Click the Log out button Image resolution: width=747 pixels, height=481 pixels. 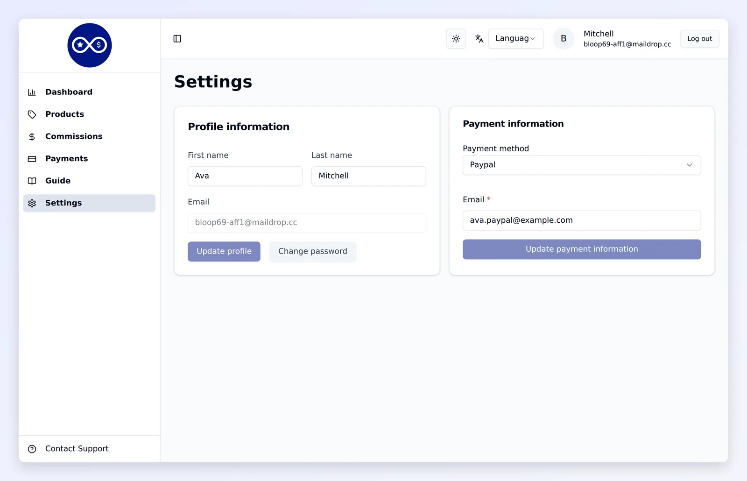coord(699,39)
